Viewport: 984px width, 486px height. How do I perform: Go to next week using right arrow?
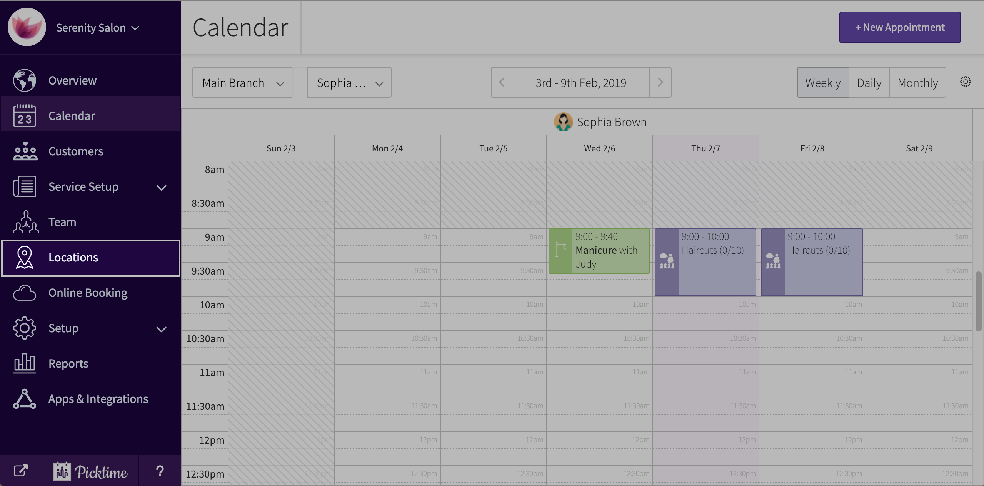660,82
